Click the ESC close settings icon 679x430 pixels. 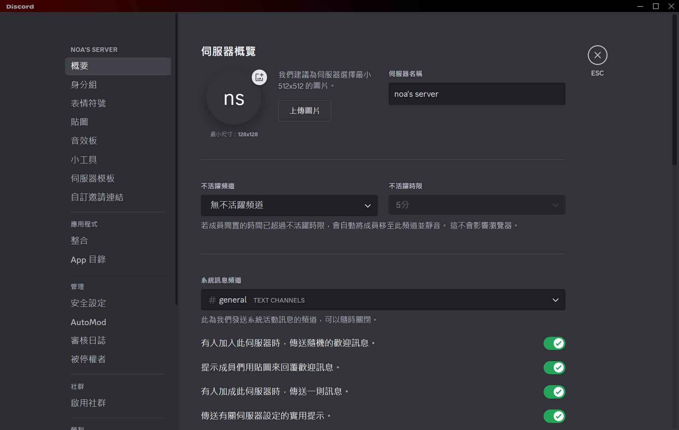click(x=597, y=55)
